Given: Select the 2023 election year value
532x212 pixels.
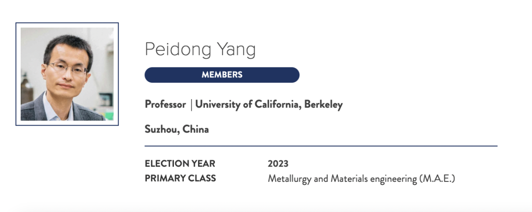Looking at the screenshot, I should coord(278,164).
